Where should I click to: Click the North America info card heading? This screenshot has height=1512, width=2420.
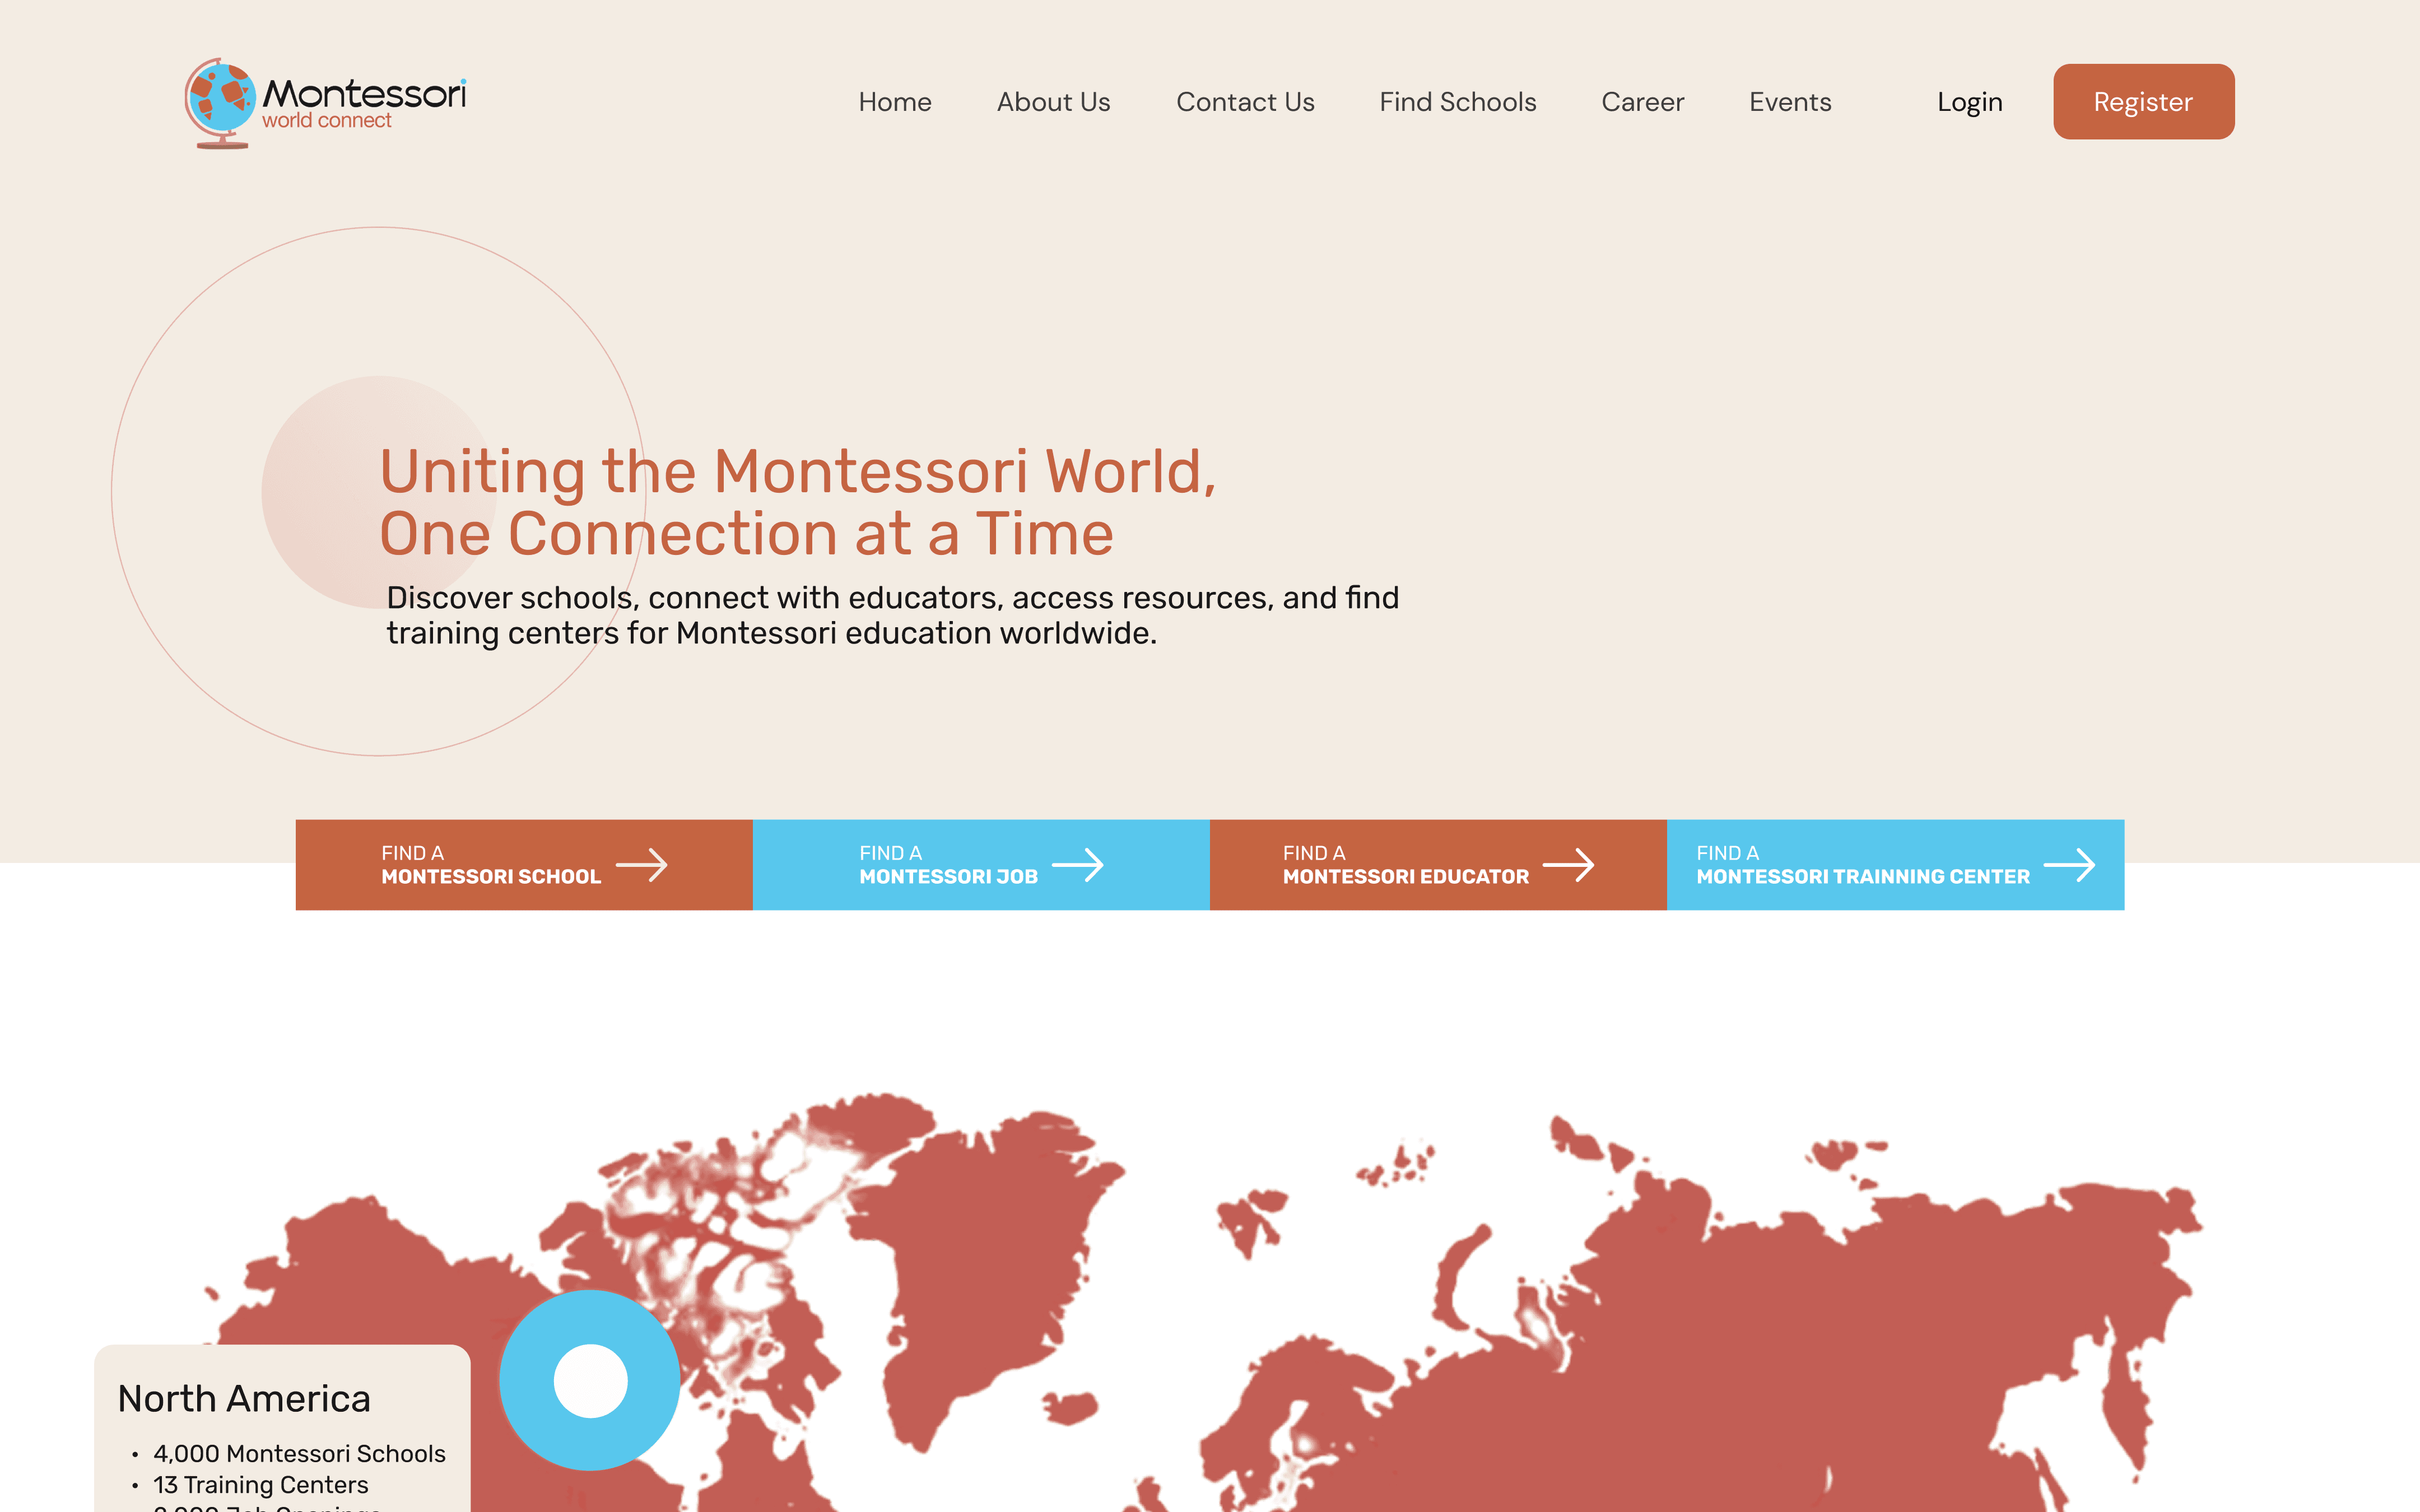coord(244,1398)
